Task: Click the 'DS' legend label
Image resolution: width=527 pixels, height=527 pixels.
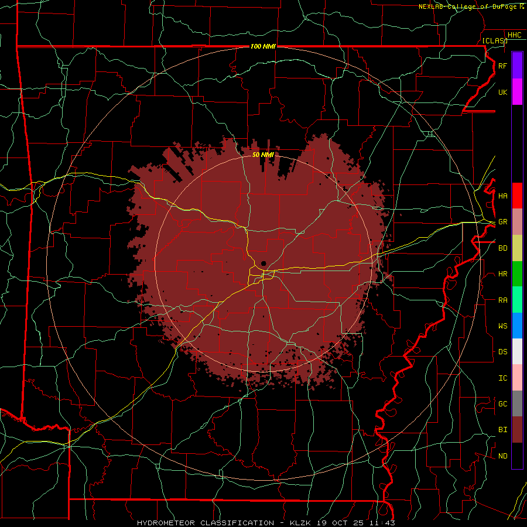Action: 502,352
